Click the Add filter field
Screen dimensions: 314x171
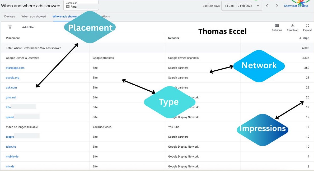pos(29,27)
